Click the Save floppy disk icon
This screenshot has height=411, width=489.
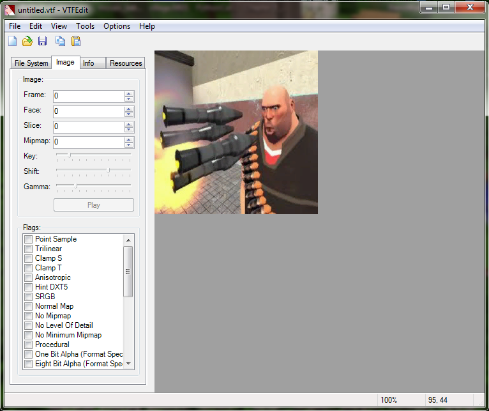click(x=42, y=41)
